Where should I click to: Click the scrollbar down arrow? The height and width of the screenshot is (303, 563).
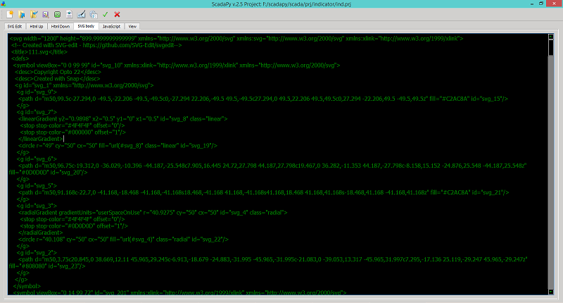(x=551, y=292)
